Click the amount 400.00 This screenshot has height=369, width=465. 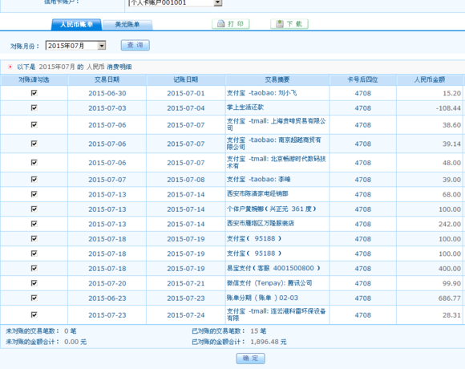click(x=450, y=269)
